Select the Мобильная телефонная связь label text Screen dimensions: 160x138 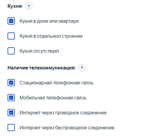point(53,98)
